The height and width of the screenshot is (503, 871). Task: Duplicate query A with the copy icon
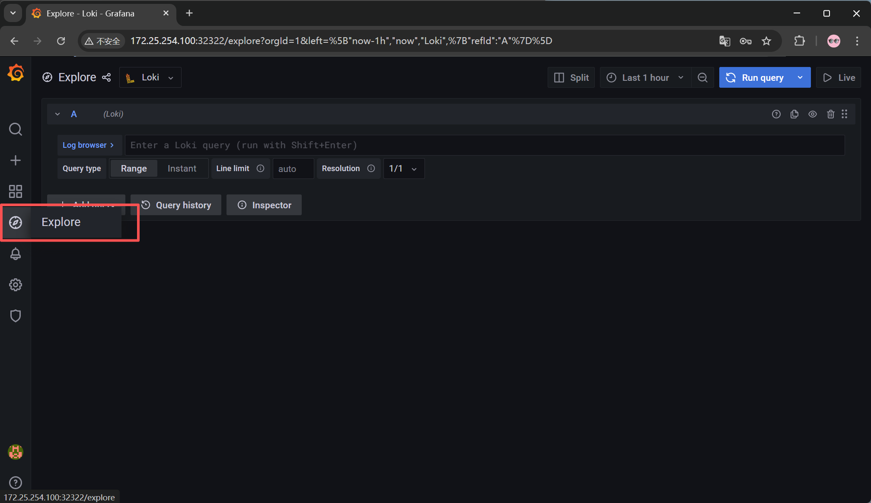coord(794,114)
